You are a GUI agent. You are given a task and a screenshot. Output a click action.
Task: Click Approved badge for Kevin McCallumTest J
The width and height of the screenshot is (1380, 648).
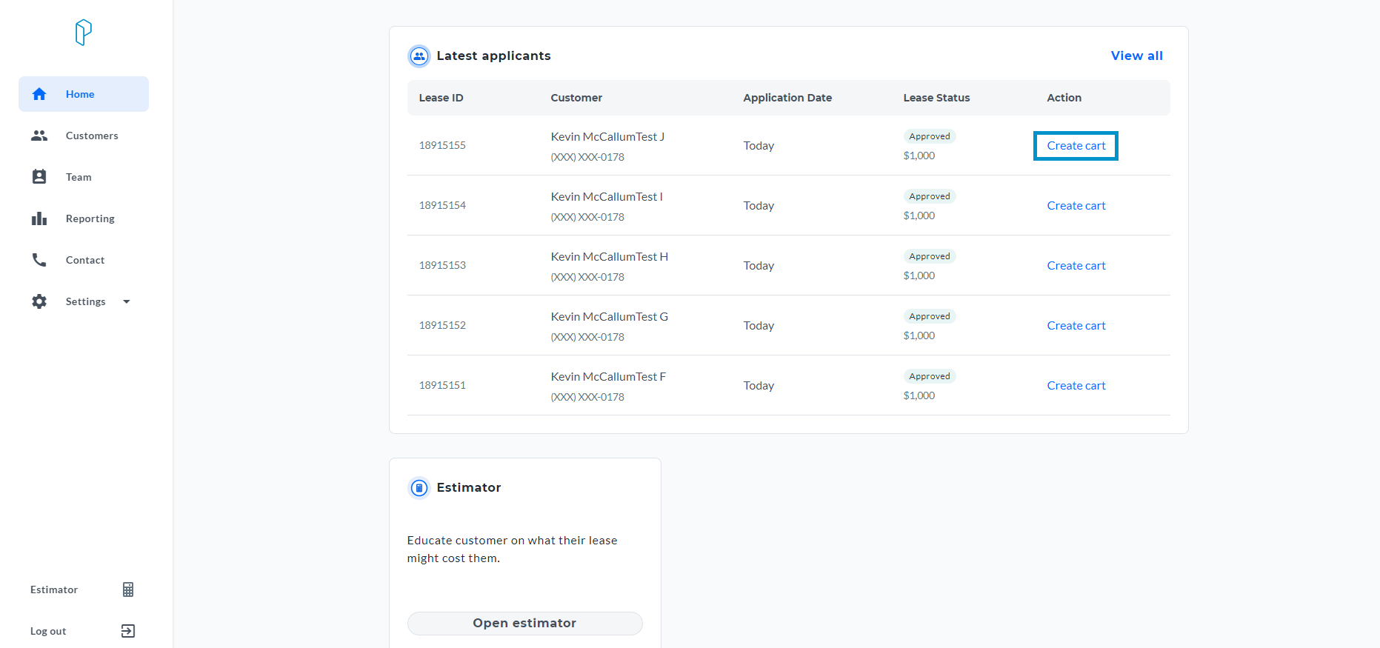[x=930, y=136]
